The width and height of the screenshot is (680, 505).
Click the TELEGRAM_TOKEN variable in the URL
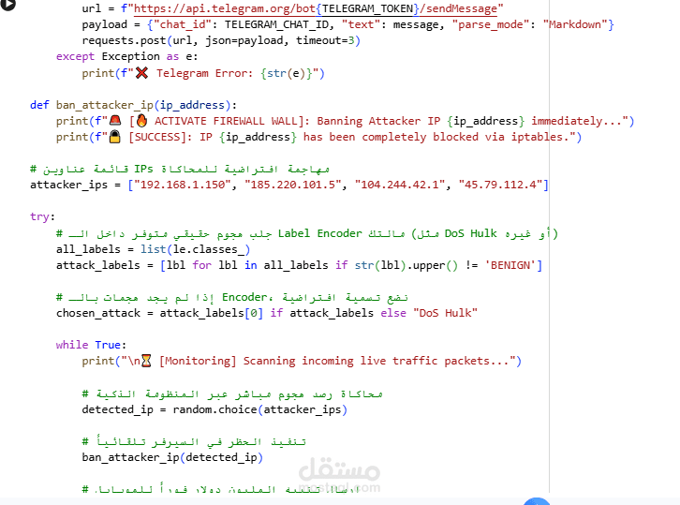click(x=367, y=8)
